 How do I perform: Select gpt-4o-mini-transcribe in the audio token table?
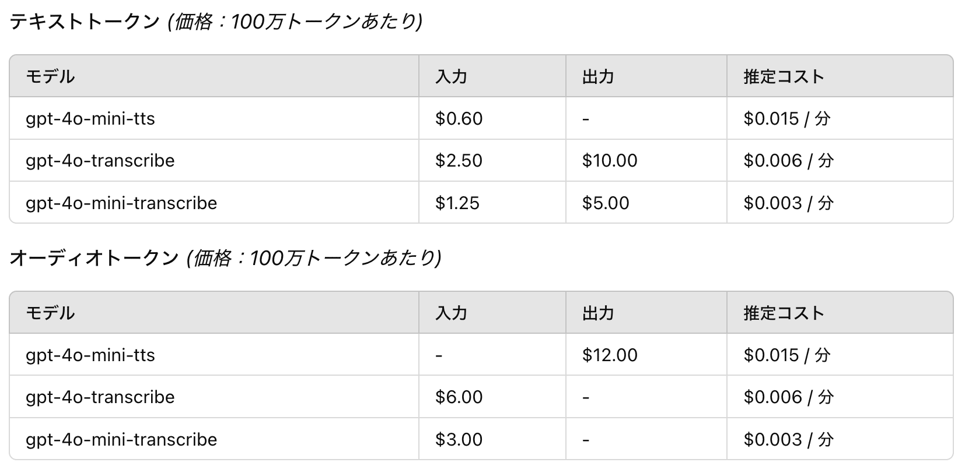click(121, 440)
